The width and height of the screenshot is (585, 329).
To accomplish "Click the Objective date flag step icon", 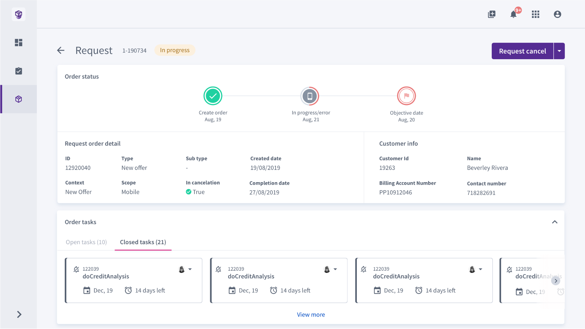I will [x=406, y=96].
